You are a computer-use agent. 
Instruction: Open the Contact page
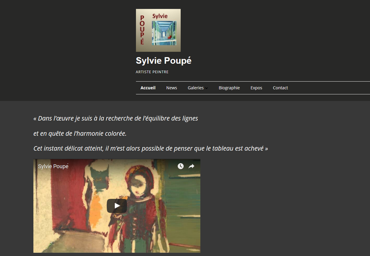pyautogui.click(x=281, y=88)
